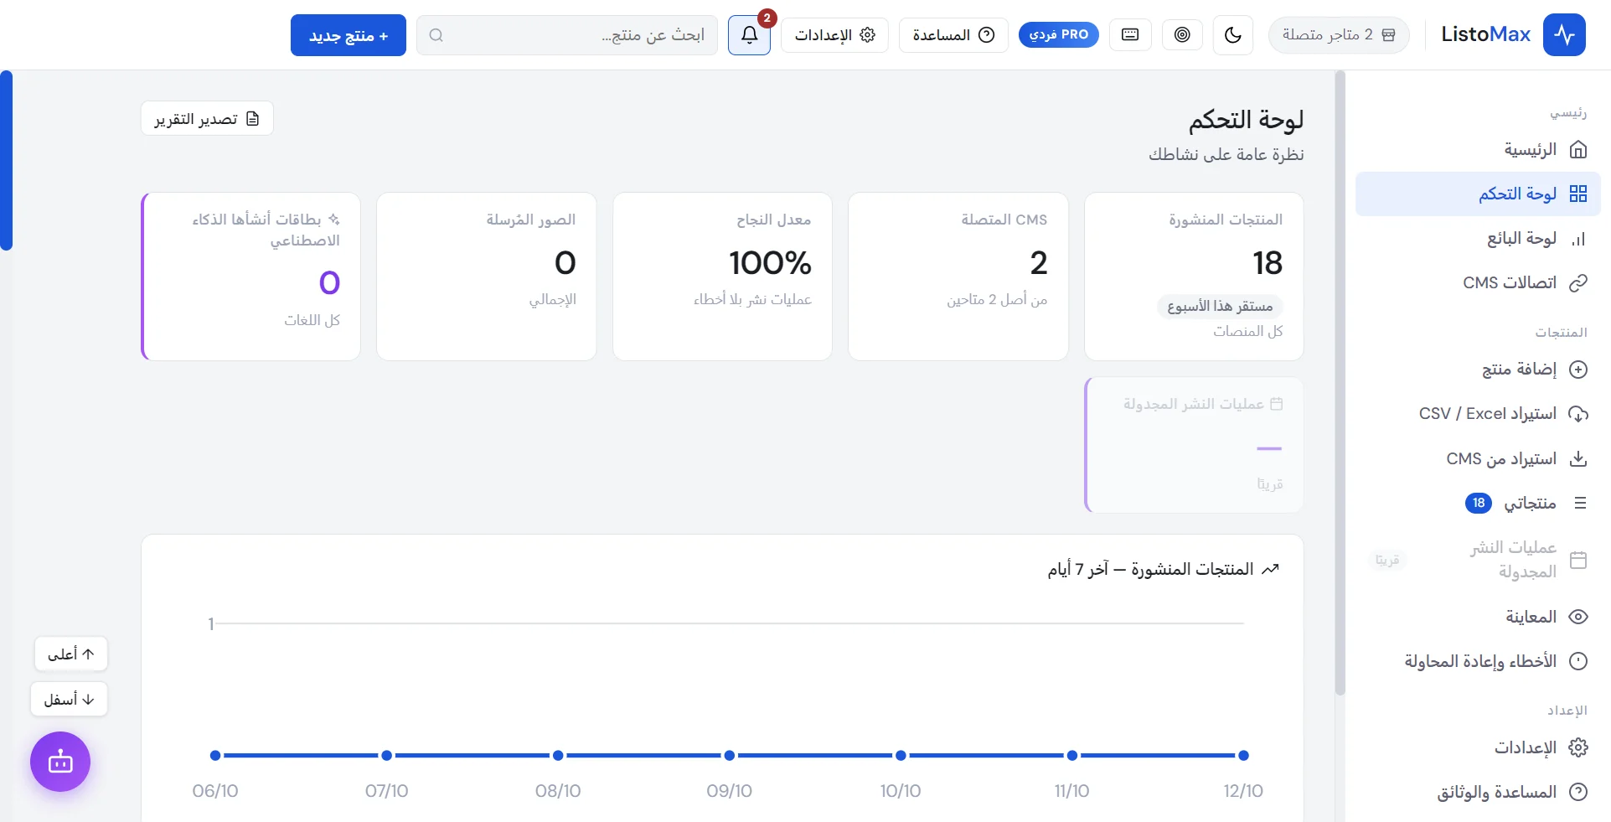The image size is (1611, 822).
Task: Open the keyboard shortcuts icon
Action: [x=1130, y=35]
